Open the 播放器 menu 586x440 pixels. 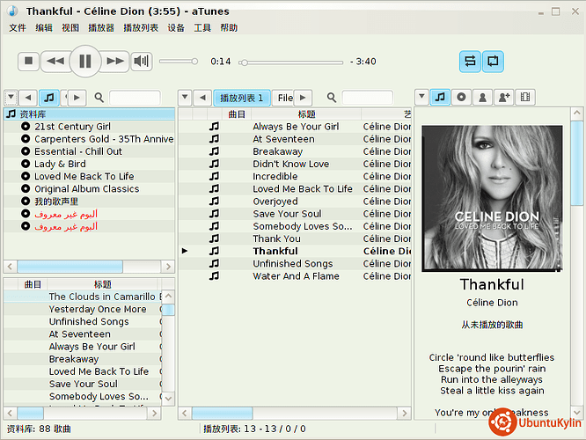[101, 27]
